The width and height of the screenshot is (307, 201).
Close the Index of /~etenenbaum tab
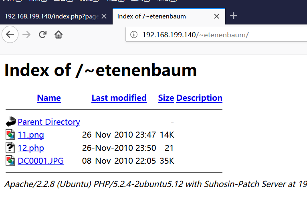pyautogui.click(x=216, y=16)
